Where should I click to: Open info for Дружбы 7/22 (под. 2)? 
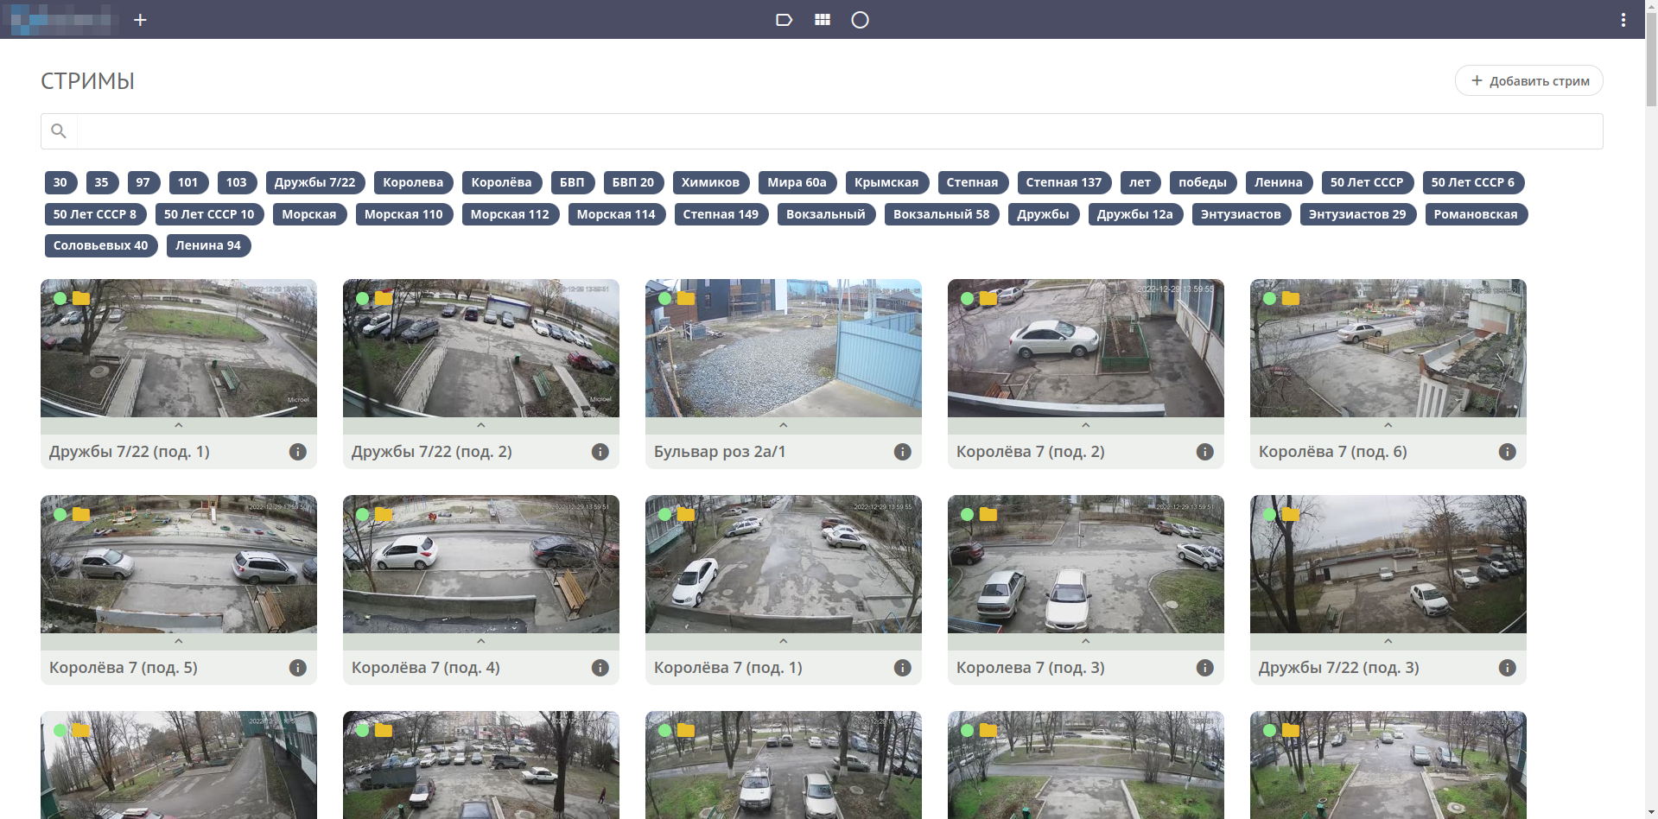(x=600, y=452)
